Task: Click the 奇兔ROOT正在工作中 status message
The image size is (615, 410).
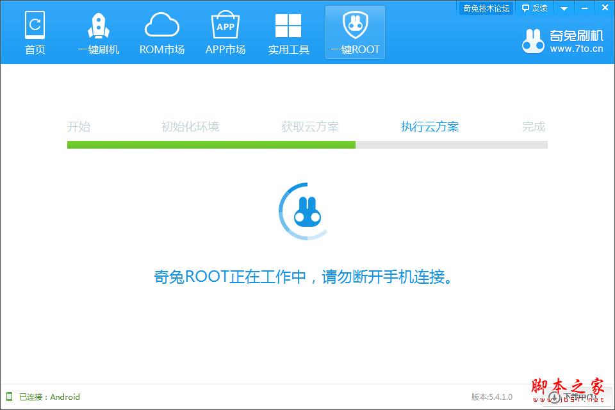Action: [303, 277]
